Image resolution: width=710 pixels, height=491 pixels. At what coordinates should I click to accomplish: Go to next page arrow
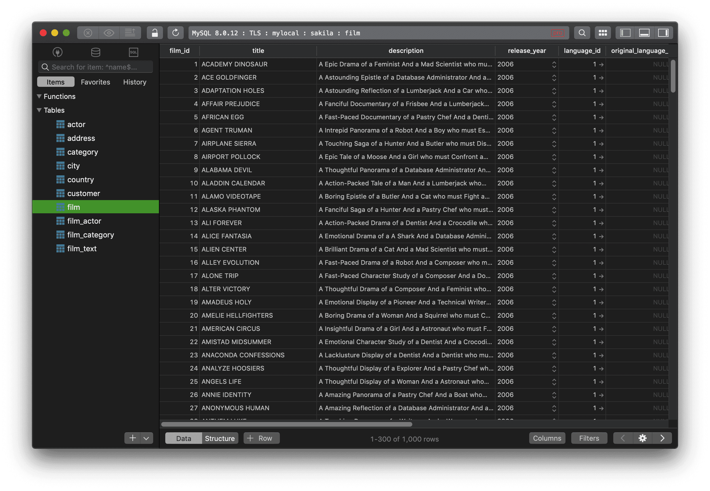coord(662,438)
